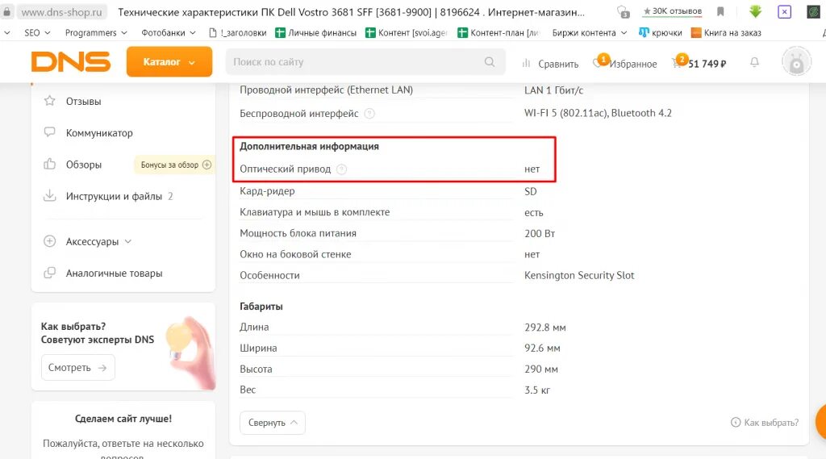The width and height of the screenshot is (826, 459).
Task: Open the крючки bookmark
Action: tap(660, 33)
